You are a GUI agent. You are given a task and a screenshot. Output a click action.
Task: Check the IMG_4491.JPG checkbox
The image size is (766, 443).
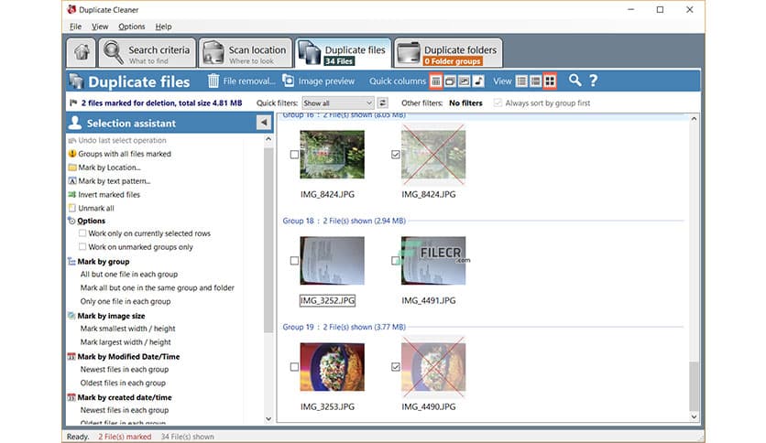pyautogui.click(x=395, y=261)
